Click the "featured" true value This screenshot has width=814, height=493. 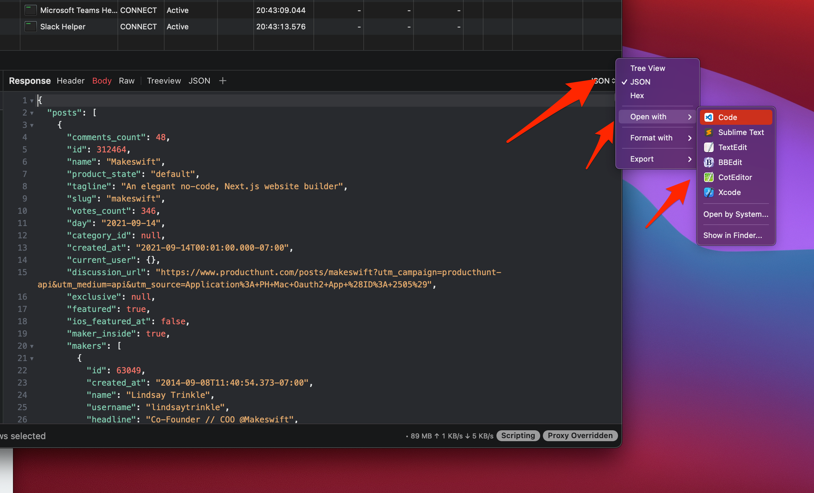(136, 309)
